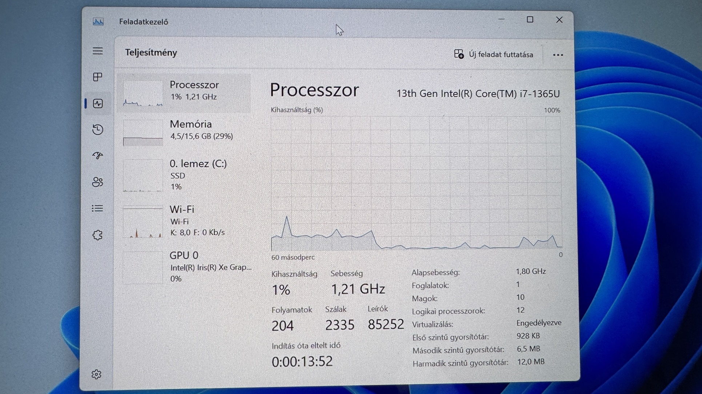Open the three-dot more options menu
Image resolution: width=702 pixels, height=394 pixels.
558,55
